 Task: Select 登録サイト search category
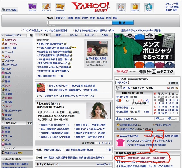click(x=61, y=18)
